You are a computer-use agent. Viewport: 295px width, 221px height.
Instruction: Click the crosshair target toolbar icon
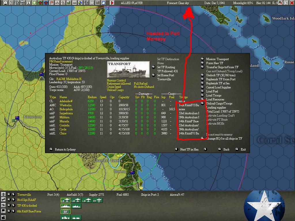[86, 3]
